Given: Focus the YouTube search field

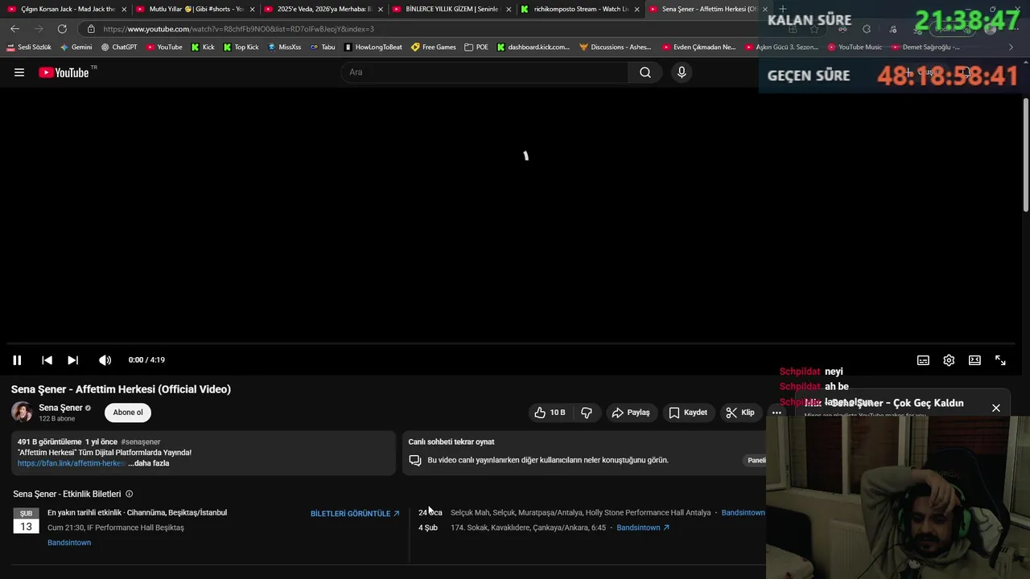Looking at the screenshot, I should coord(485,72).
